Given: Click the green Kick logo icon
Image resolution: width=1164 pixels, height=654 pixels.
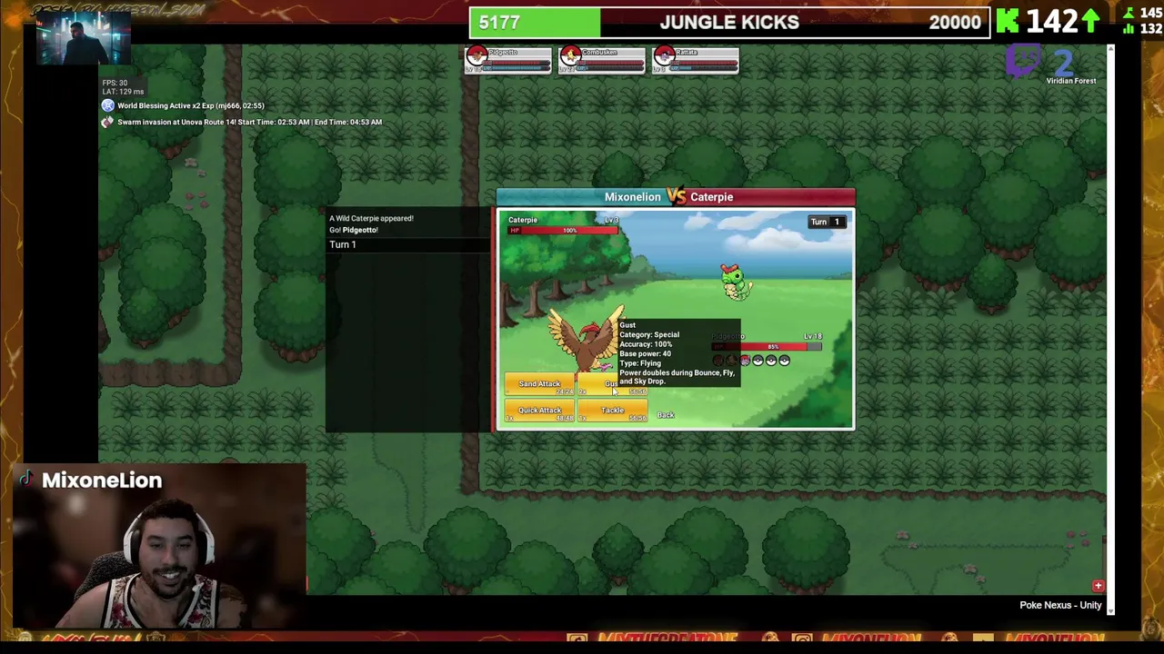Looking at the screenshot, I should coord(1008,21).
